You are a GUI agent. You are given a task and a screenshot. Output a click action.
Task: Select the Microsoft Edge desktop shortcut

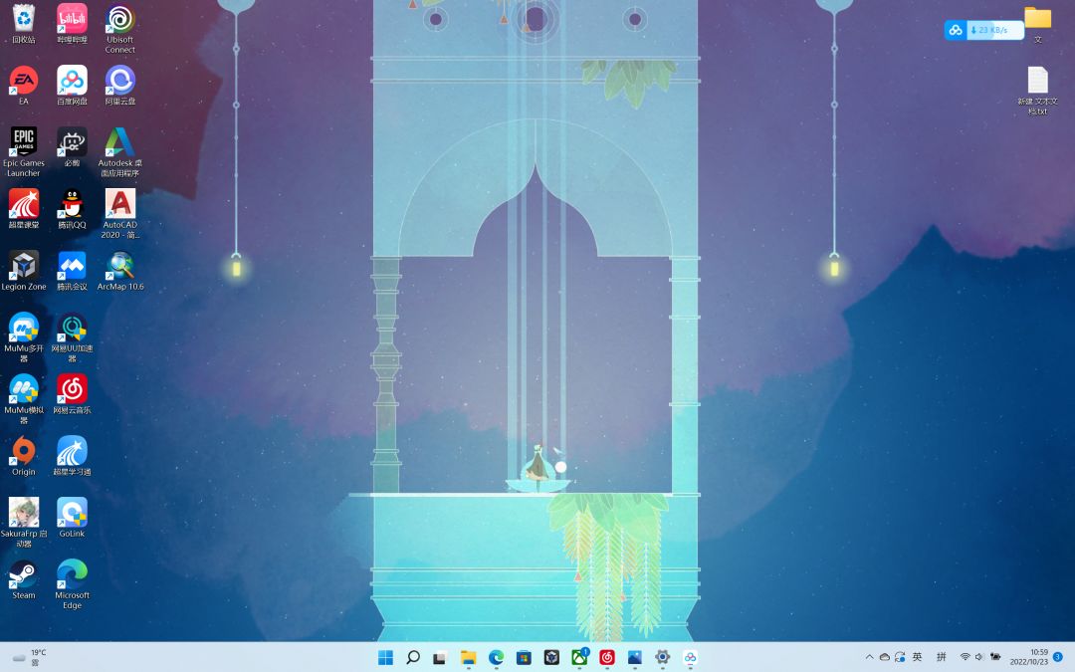tap(72, 584)
